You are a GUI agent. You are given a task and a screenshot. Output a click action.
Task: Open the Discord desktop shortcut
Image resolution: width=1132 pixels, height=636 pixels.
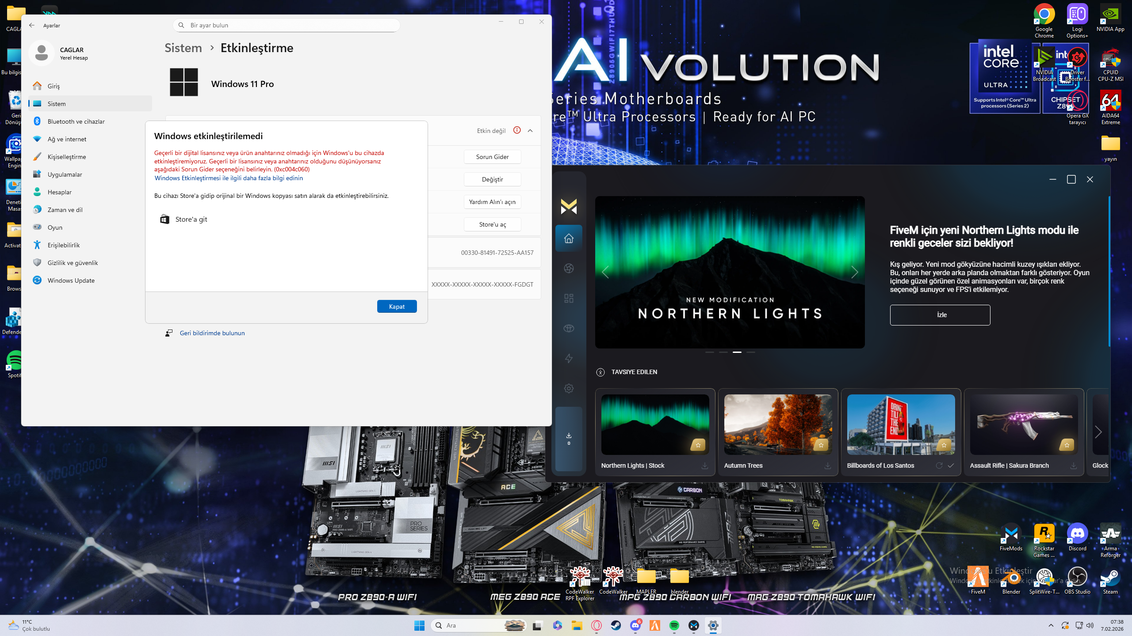tap(1077, 537)
